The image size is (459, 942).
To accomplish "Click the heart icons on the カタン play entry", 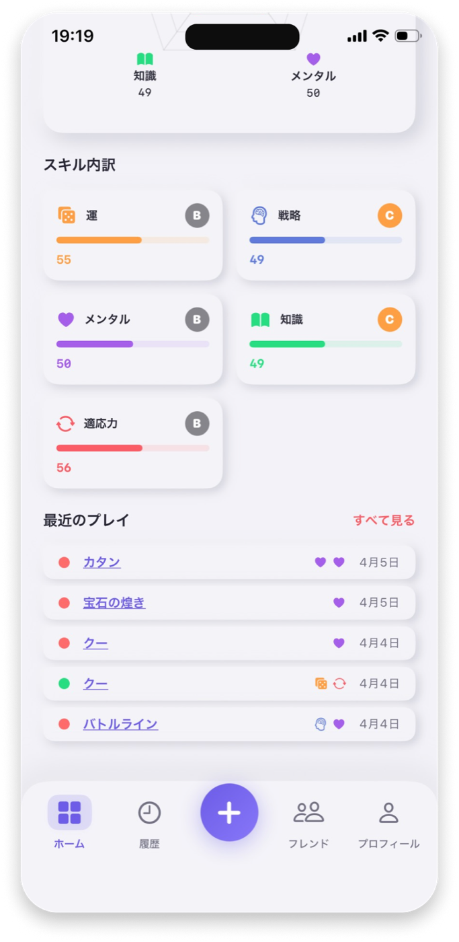I will (x=329, y=562).
